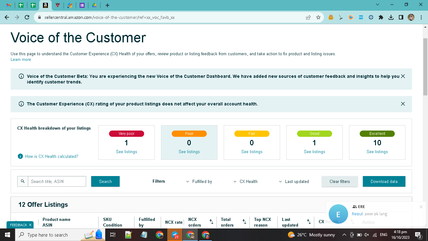
Task: Click info icon in CX rating banner
Action: pos(21,104)
